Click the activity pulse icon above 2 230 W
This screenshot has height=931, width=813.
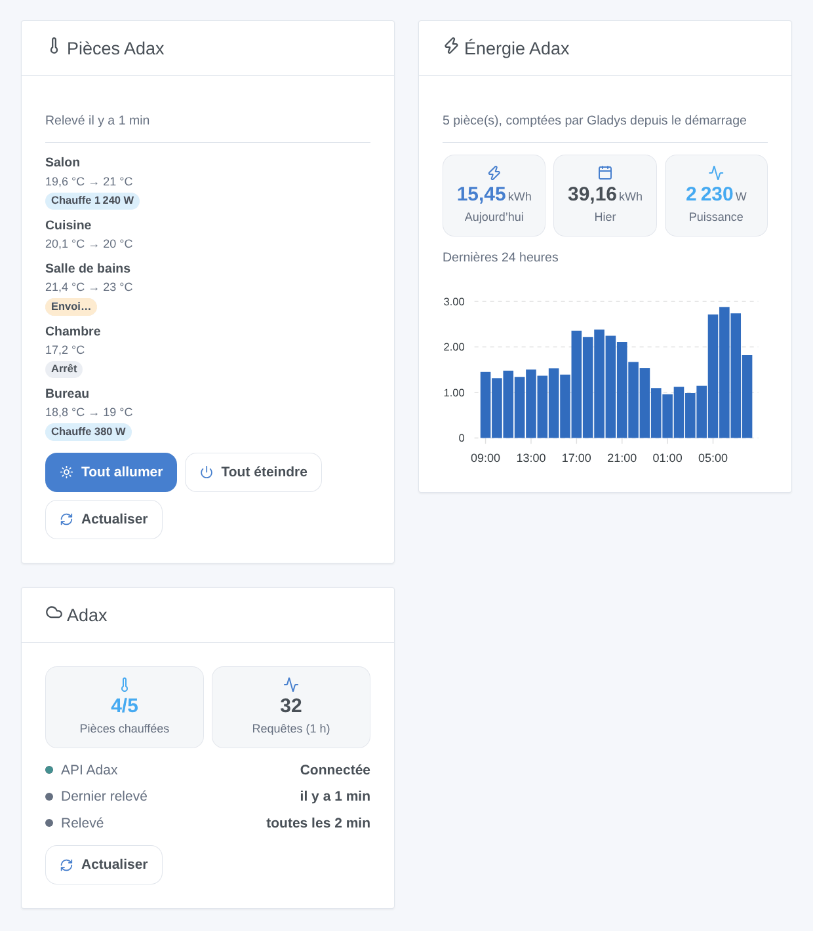point(716,172)
